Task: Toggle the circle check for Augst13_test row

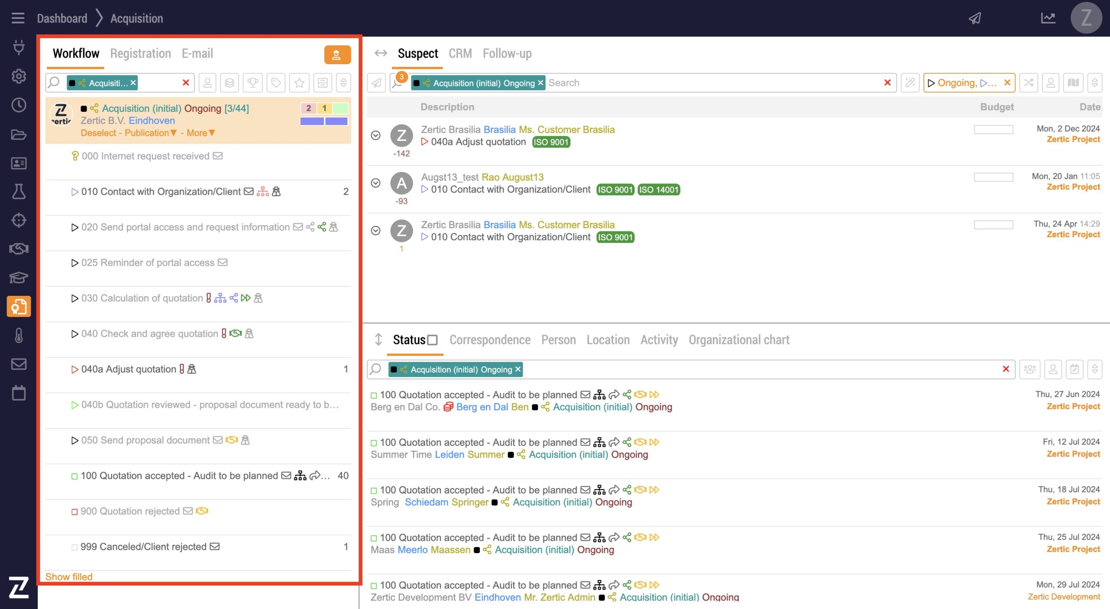Action: click(376, 183)
